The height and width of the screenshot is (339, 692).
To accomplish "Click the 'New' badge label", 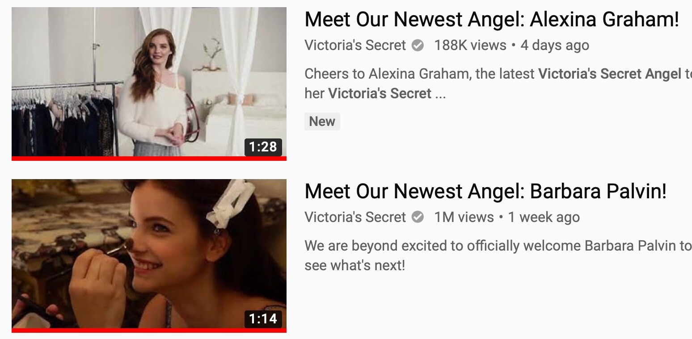I will (322, 121).
